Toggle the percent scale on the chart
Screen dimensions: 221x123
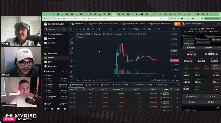pos(169,80)
